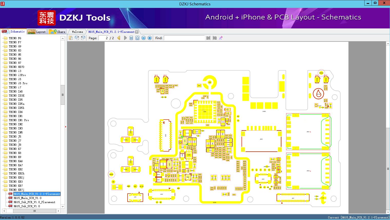390x220 pixels.
Task: Find previous match icon
Action: click(x=208, y=38)
